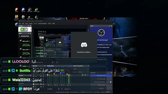Select the 'Scene 3' scene
The image size is (168, 94).
click(x=21, y=86)
